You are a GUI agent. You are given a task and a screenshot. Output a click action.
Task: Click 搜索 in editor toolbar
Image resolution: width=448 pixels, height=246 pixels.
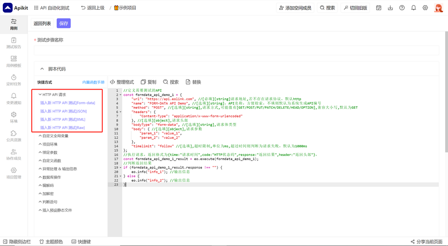click(171, 82)
